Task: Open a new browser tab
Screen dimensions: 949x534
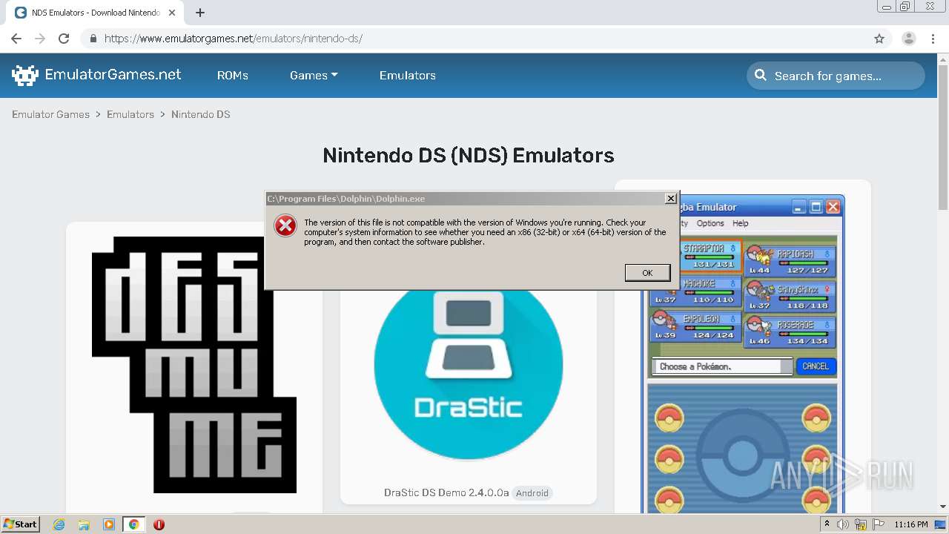Action: (x=200, y=13)
